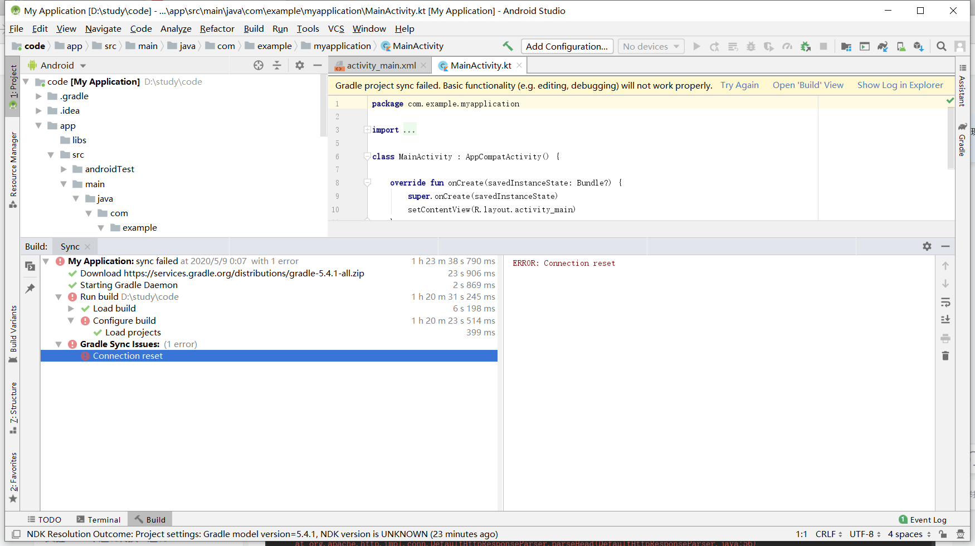Click the inspector hat icon in status bar
The height and width of the screenshot is (546, 975).
click(x=960, y=534)
